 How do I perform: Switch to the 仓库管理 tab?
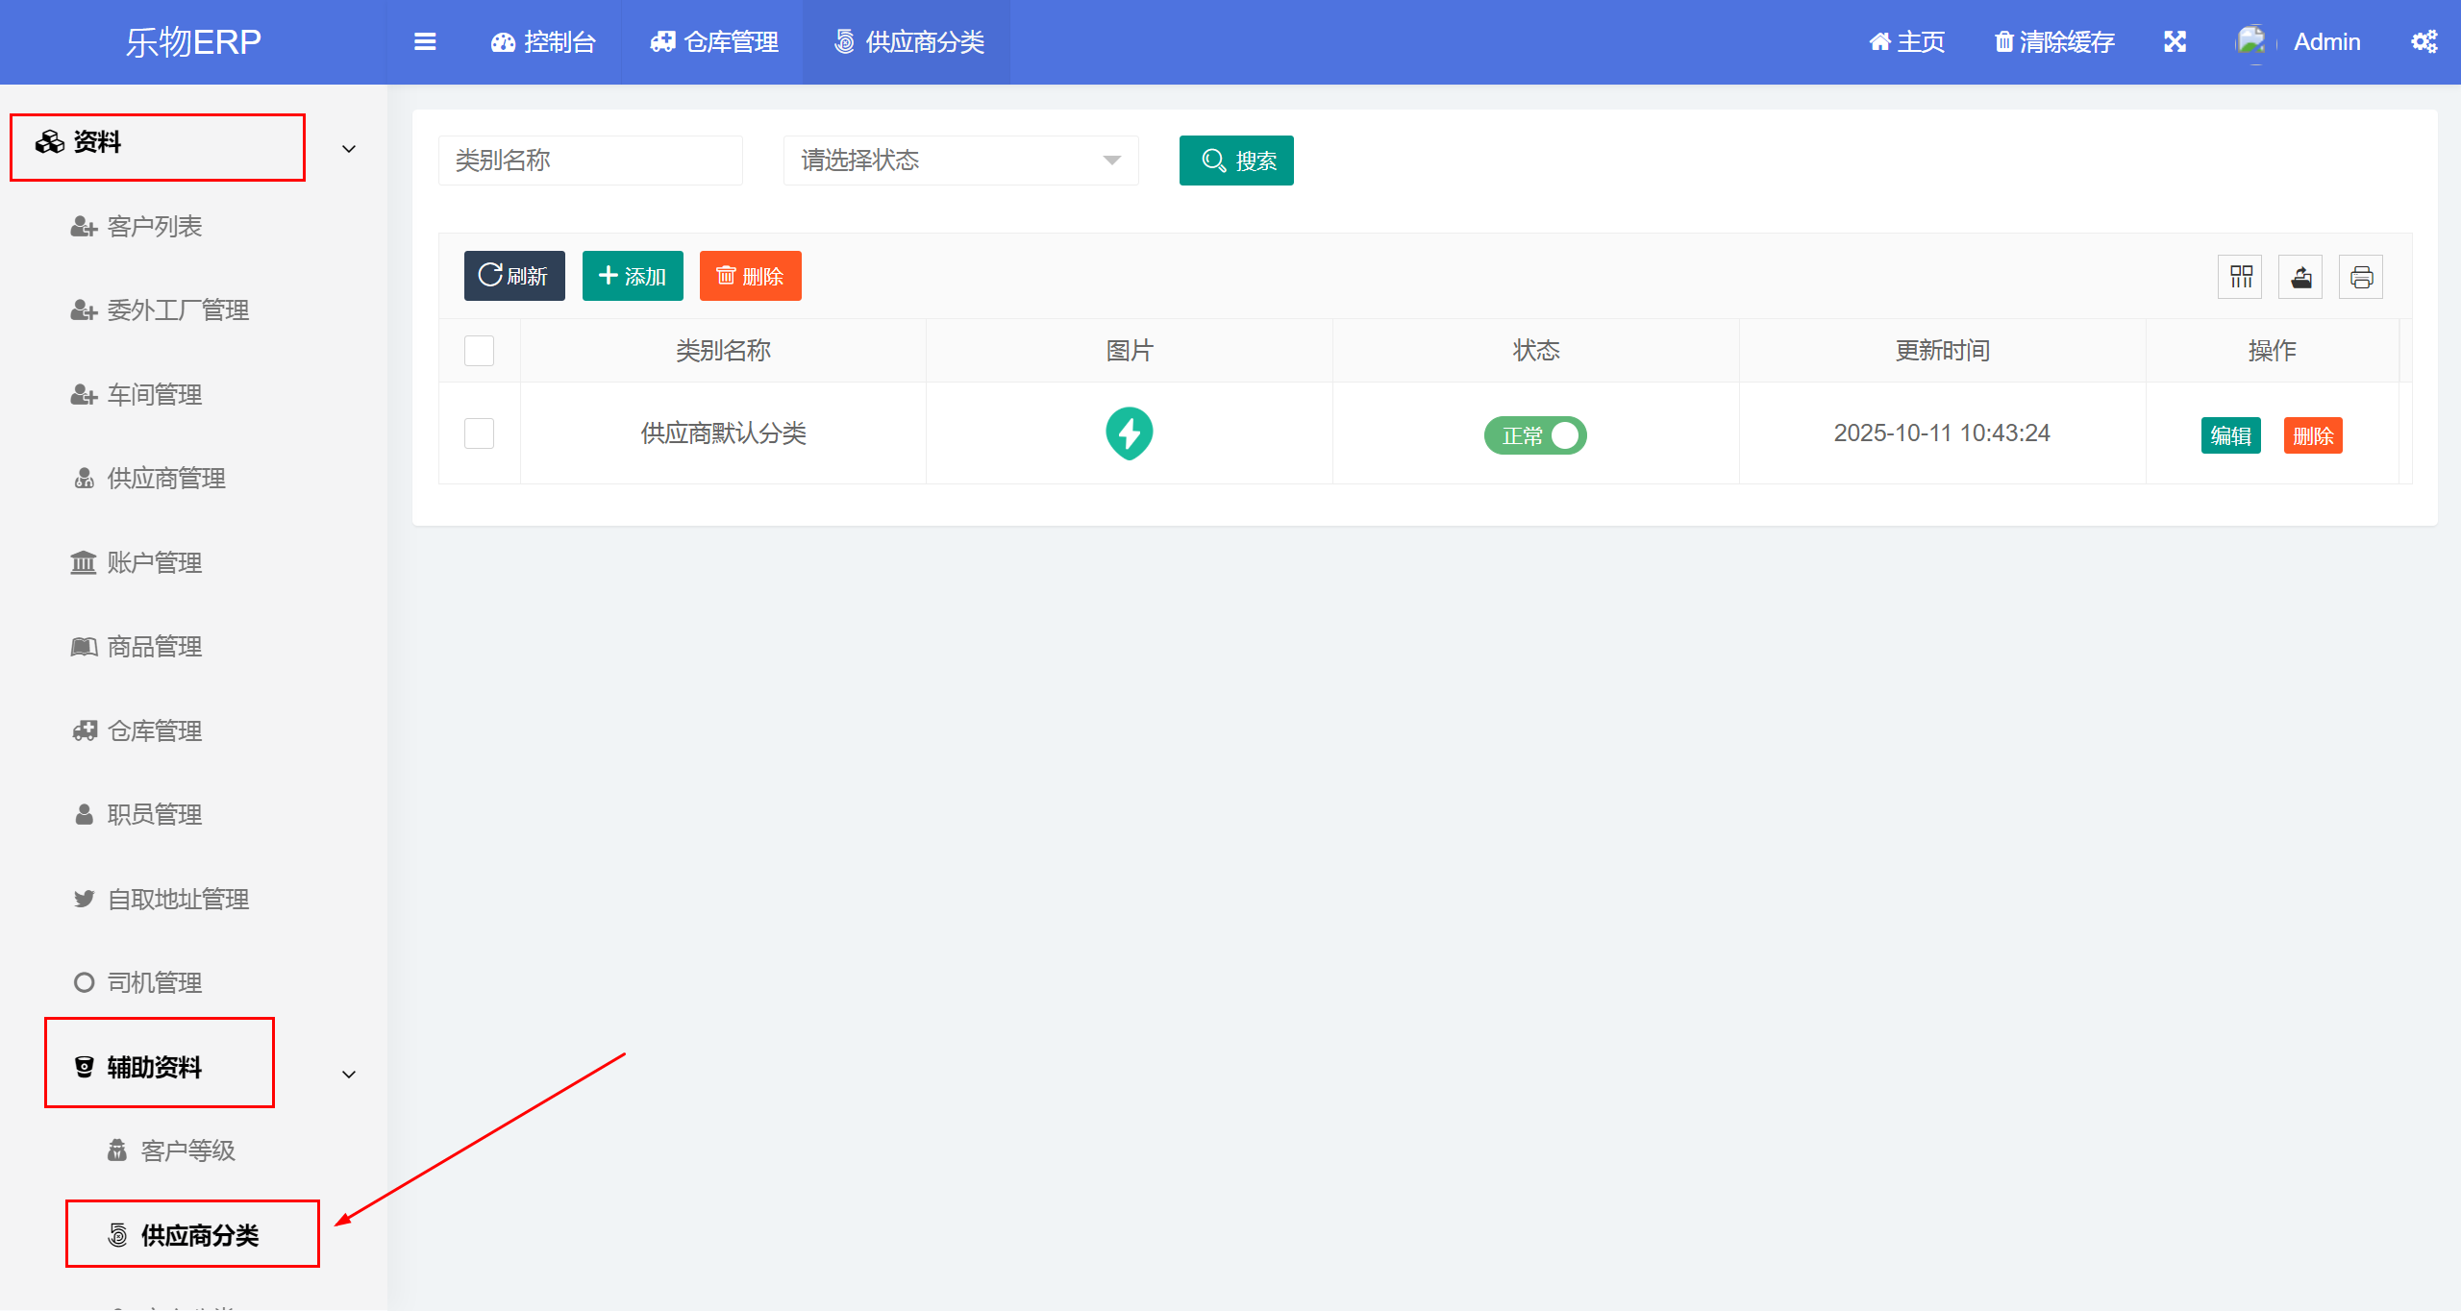point(714,42)
